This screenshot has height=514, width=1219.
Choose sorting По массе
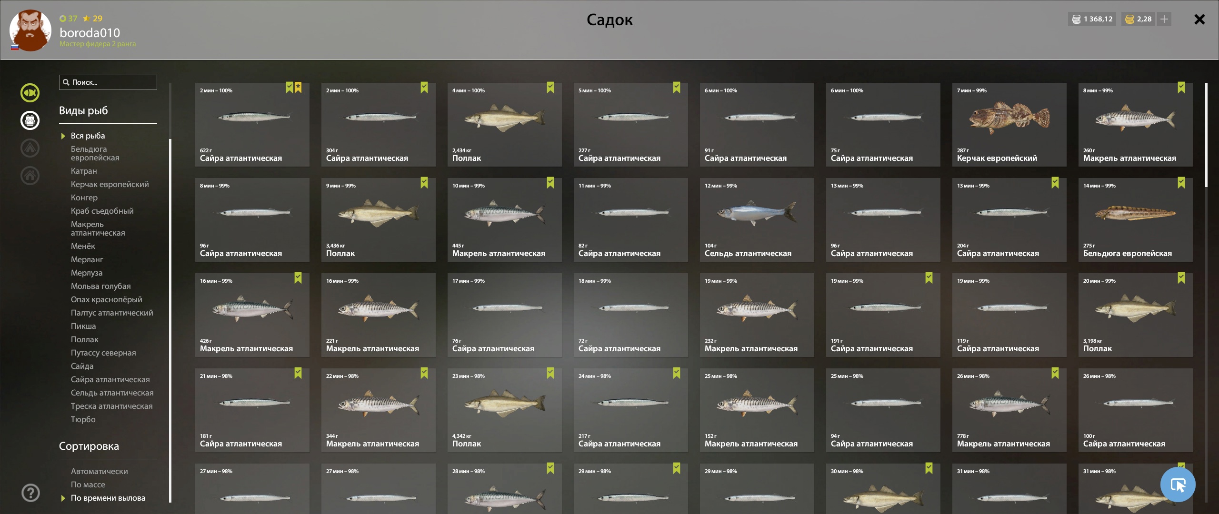pos(88,485)
